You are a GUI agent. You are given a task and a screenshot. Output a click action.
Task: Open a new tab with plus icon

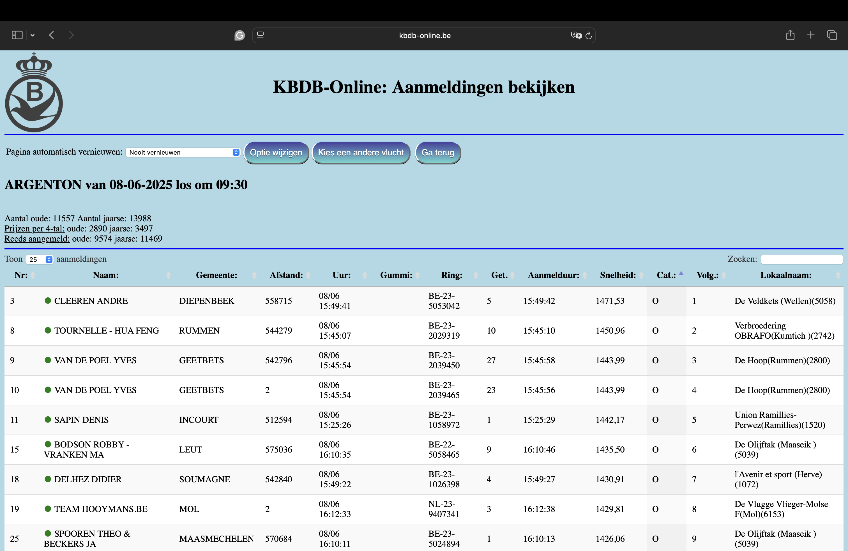[811, 35]
